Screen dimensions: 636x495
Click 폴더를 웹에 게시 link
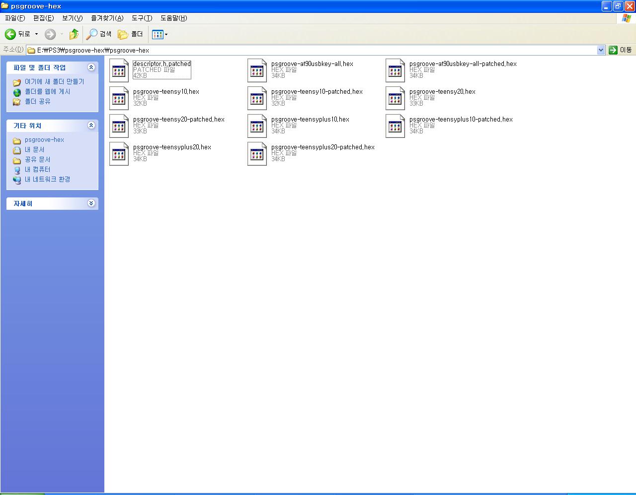point(48,92)
